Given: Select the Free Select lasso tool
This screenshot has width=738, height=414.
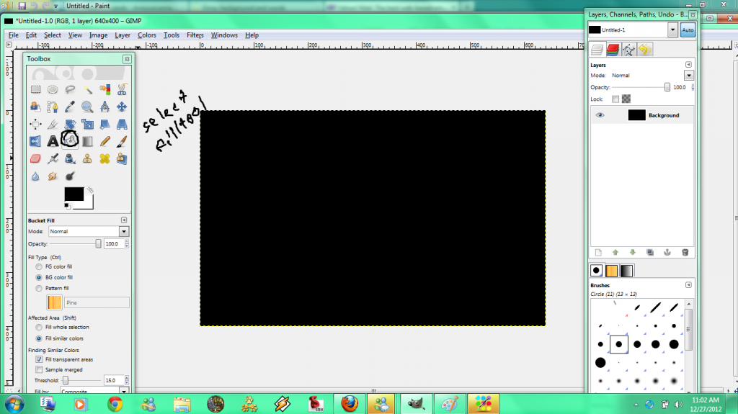Looking at the screenshot, I should tap(70, 89).
